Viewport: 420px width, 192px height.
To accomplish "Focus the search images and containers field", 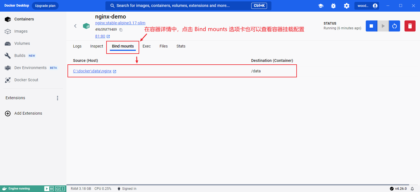I will pos(188,6).
